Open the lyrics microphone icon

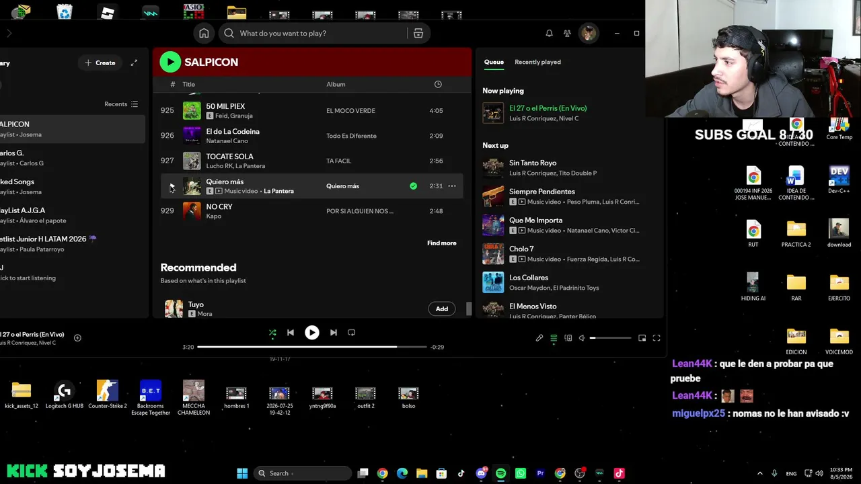click(539, 338)
